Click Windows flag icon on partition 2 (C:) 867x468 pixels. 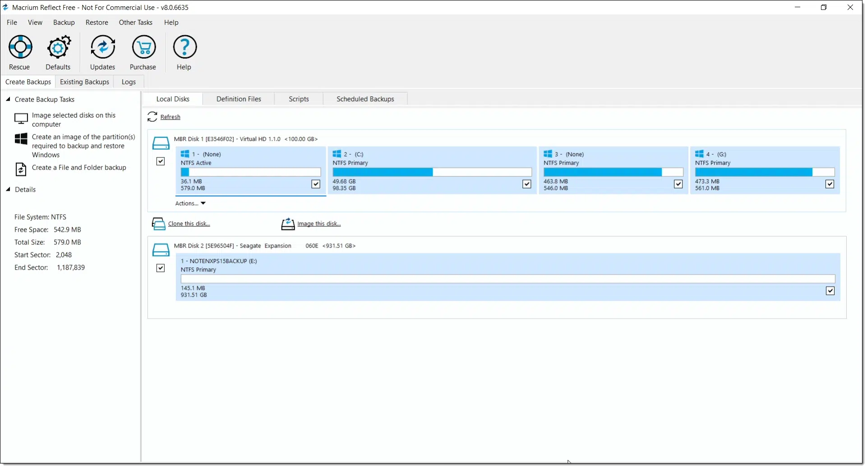(x=337, y=154)
